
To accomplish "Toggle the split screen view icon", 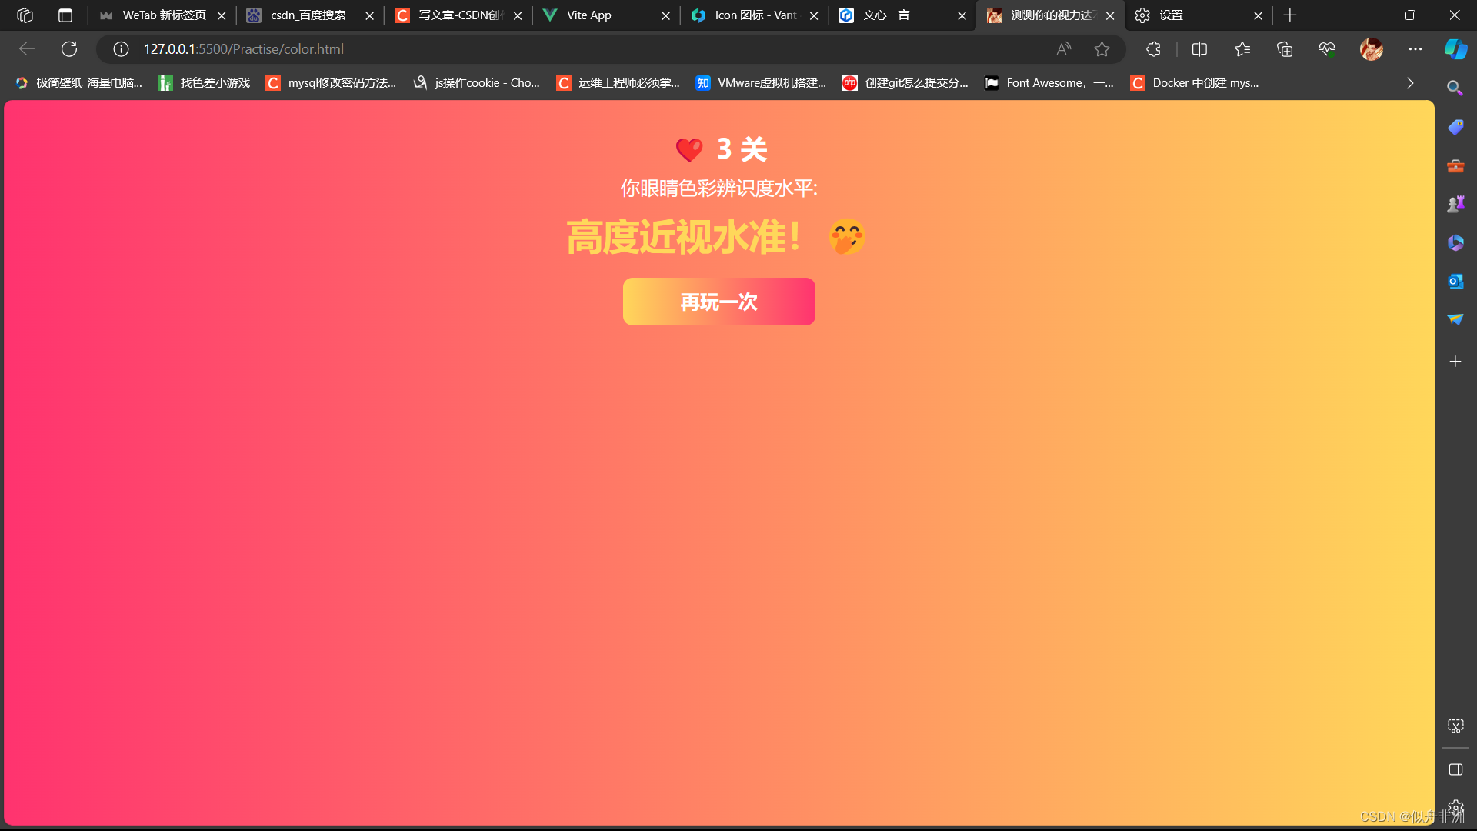I will [1199, 49].
